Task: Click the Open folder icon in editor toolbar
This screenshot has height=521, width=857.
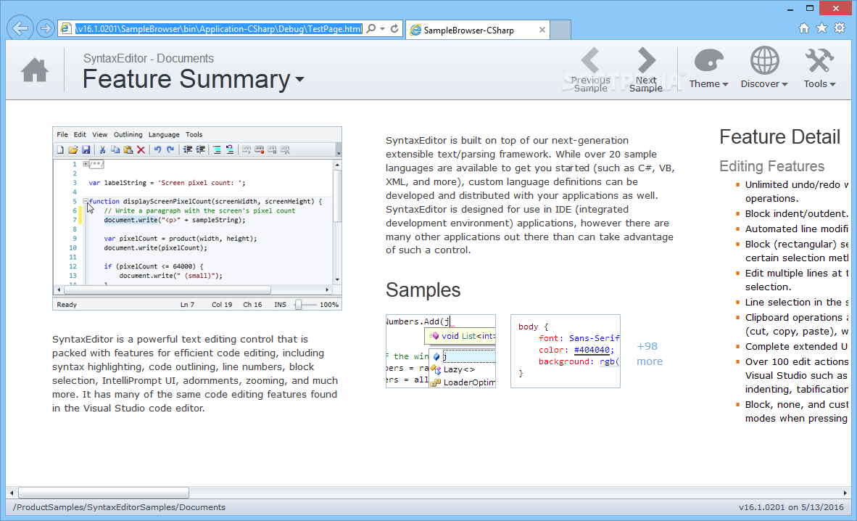Action: [x=73, y=150]
